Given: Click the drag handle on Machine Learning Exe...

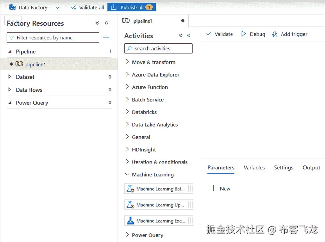Looking at the screenshot, I should coord(190,221).
